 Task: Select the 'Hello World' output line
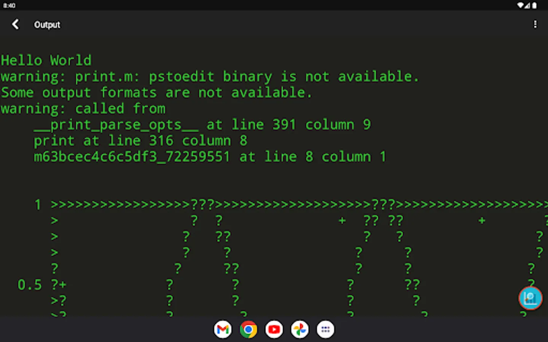click(x=46, y=60)
